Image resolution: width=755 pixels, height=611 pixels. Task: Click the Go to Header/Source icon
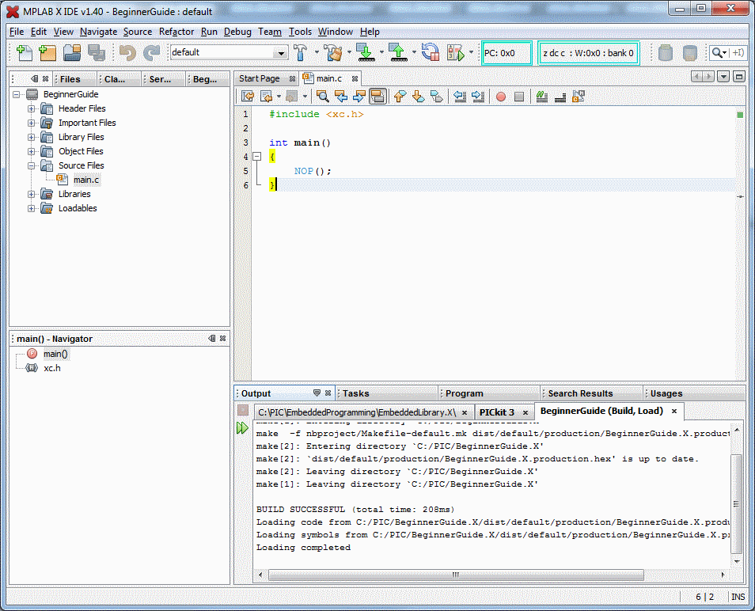click(x=579, y=97)
